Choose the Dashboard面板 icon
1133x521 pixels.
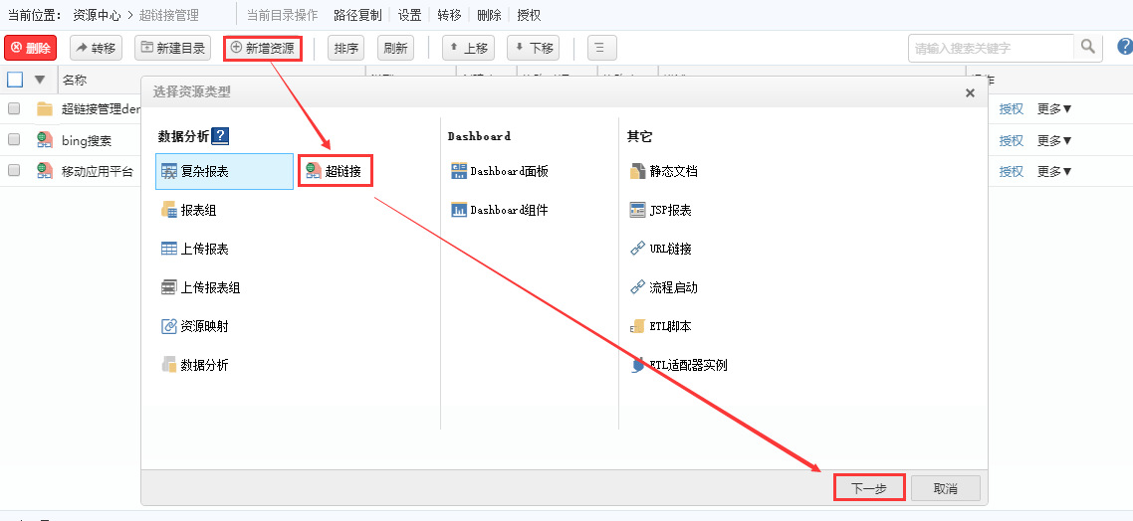(459, 171)
